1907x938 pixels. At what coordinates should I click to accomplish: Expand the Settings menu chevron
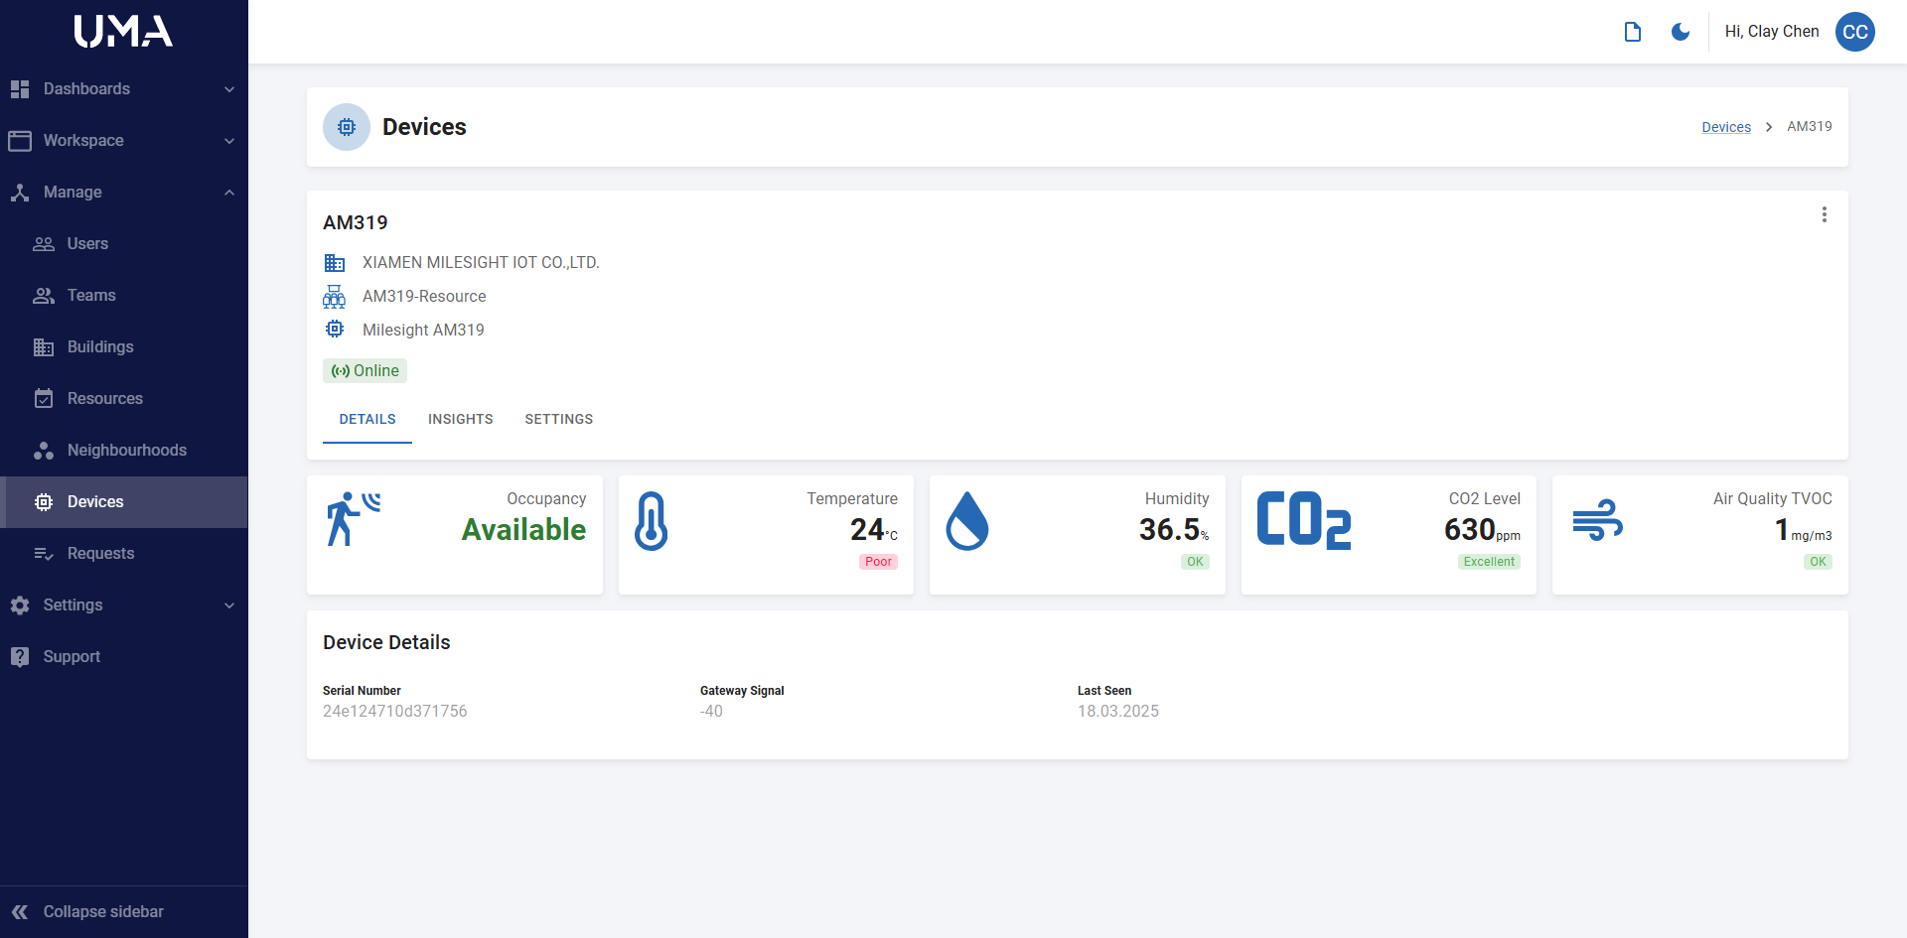(229, 605)
